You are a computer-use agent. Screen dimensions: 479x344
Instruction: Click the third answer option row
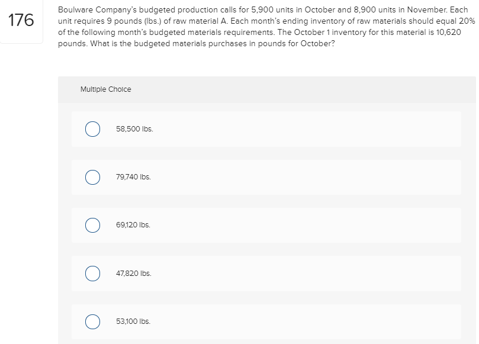pyautogui.click(x=266, y=225)
